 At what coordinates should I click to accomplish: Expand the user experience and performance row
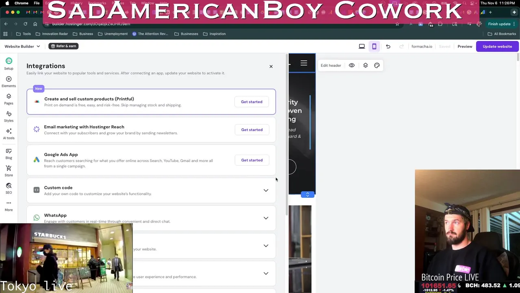(x=266, y=273)
